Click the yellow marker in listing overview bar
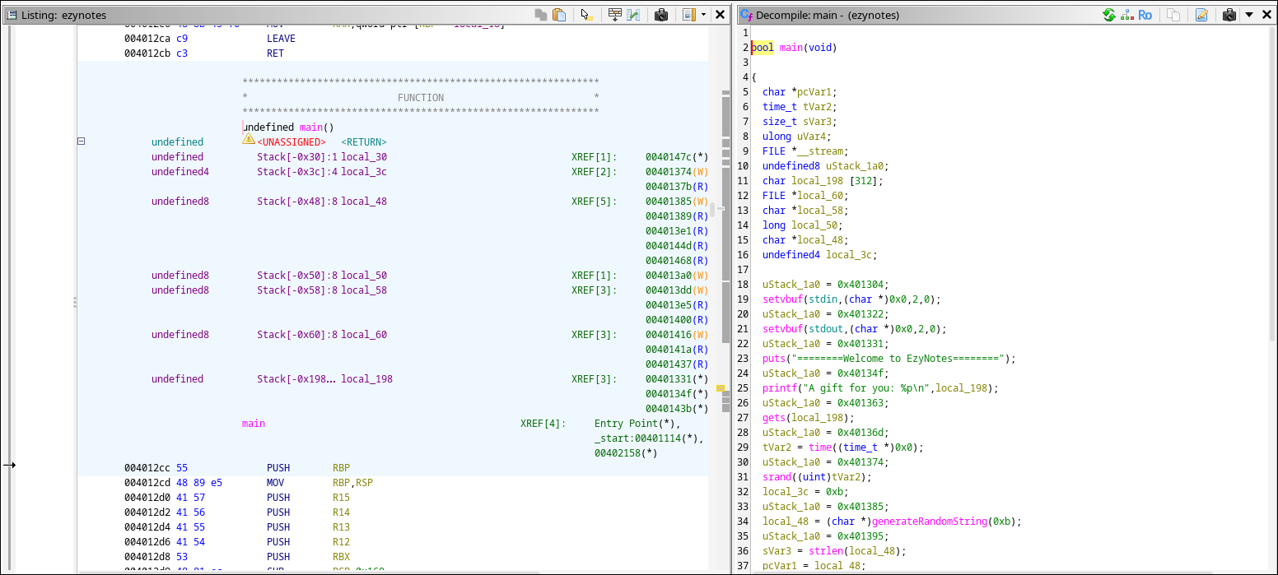Image resolution: width=1278 pixels, height=575 pixels. [x=720, y=387]
